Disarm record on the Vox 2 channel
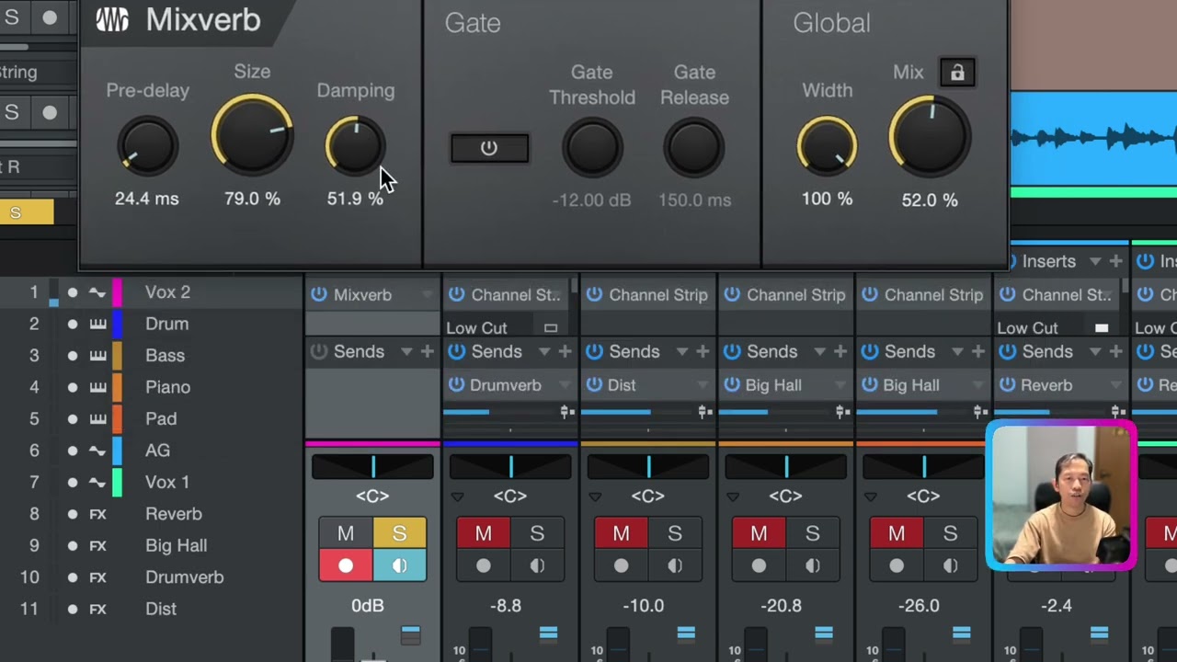The image size is (1177, 662). coord(345,566)
